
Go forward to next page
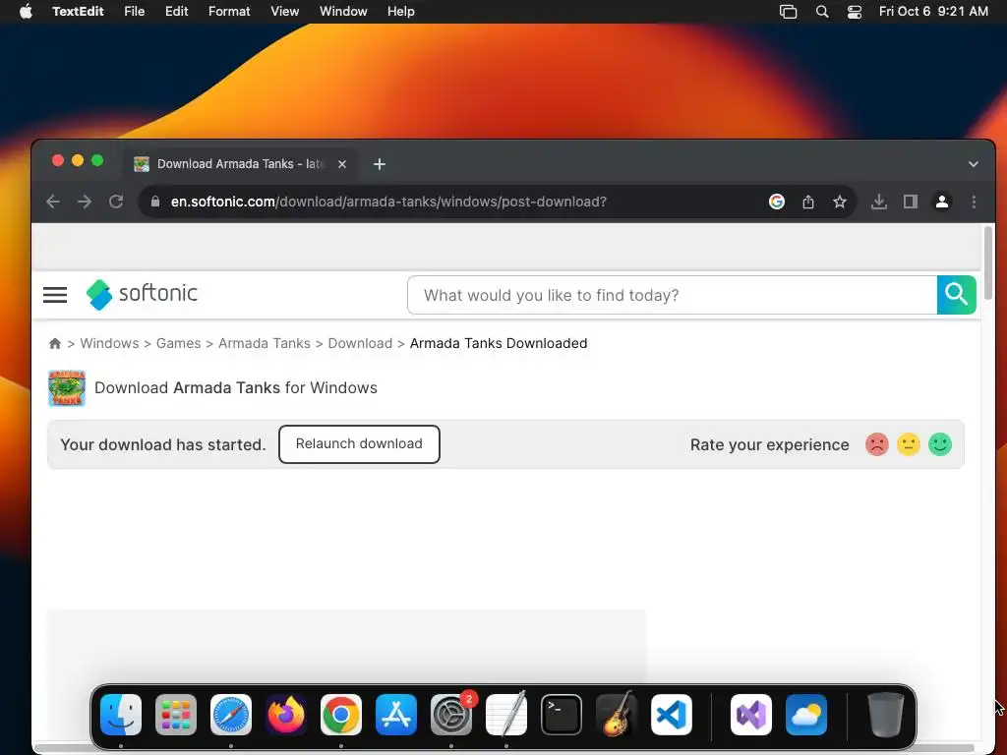click(x=85, y=202)
